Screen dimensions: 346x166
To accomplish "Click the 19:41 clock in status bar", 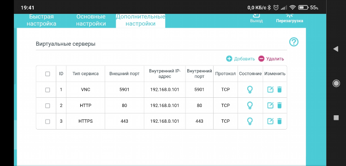I will [27, 8].
